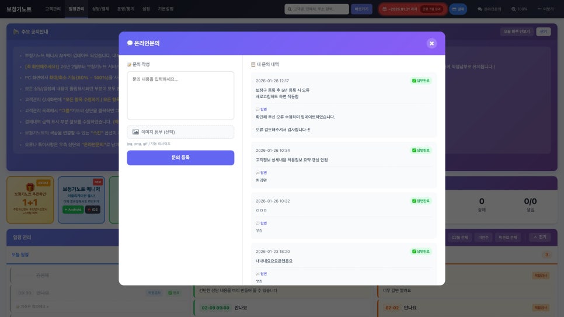The height and width of the screenshot is (317, 564).
Task: Click the memo icon beside 문의 작성
Action: [x=129, y=64]
